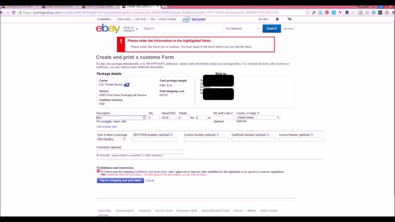This screenshot has width=395, height=222.
Task: Click the Shop smarter link
Action: (x=199, y=19)
